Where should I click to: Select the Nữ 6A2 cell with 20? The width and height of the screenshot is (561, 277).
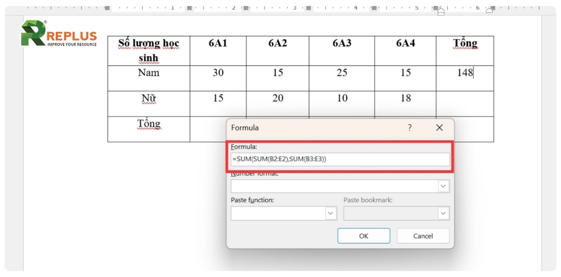[x=278, y=104]
